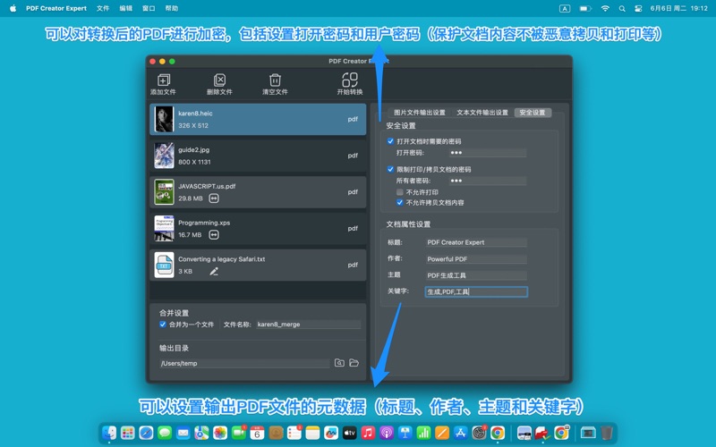Select the JAVASCRIPT.us.pdf file row
Image resolution: width=716 pixels, height=447 pixels.
(258, 192)
